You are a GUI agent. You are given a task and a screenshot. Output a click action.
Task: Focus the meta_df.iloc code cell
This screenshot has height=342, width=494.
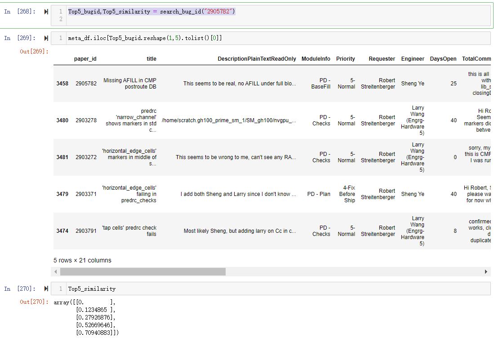pyautogui.click(x=271, y=38)
